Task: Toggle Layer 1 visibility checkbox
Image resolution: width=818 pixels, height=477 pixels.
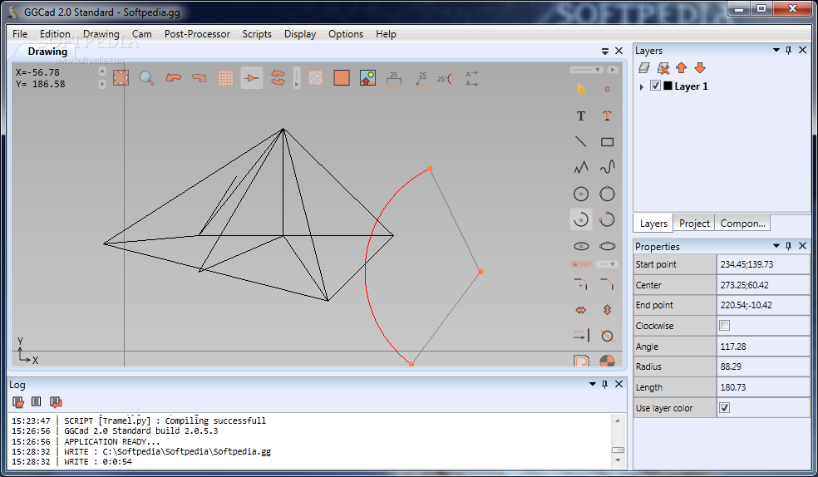Action: click(656, 86)
